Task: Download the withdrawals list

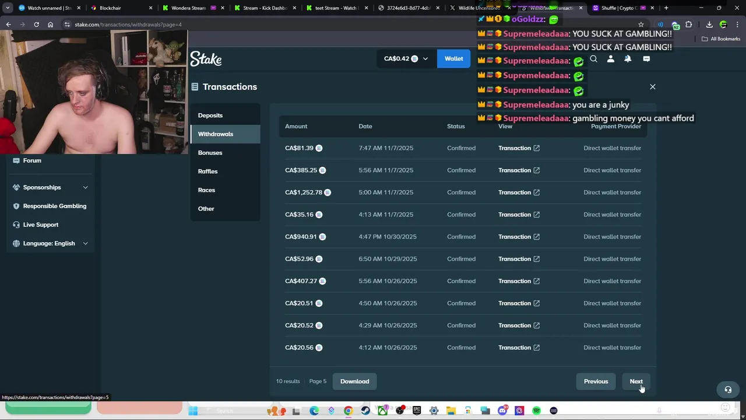Action: [355, 381]
